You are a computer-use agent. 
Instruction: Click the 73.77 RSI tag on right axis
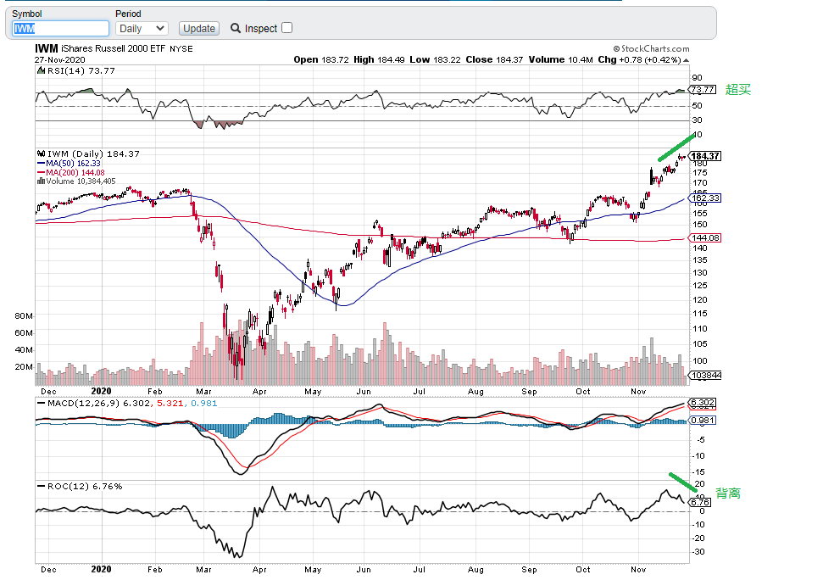tap(703, 90)
